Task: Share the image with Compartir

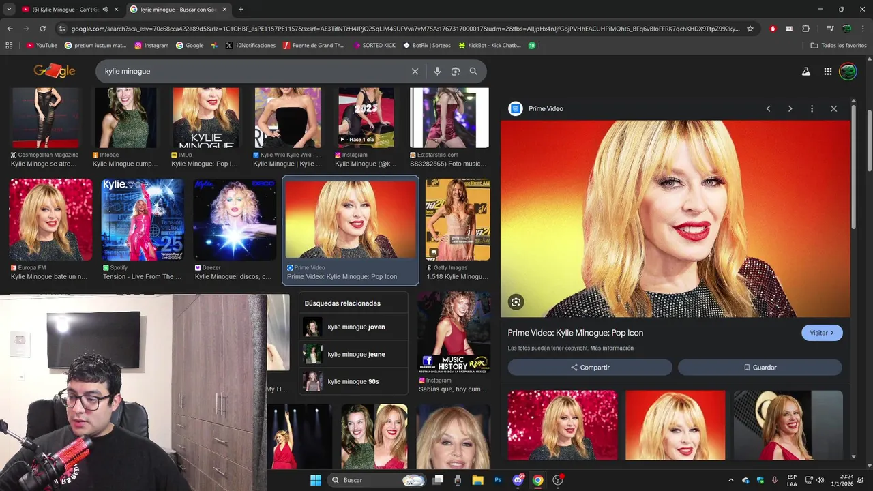Action: (591, 367)
